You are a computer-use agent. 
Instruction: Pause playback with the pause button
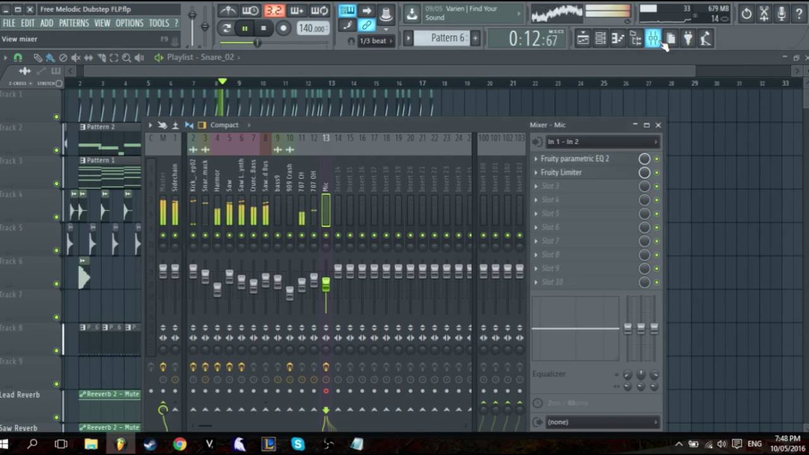(x=245, y=28)
